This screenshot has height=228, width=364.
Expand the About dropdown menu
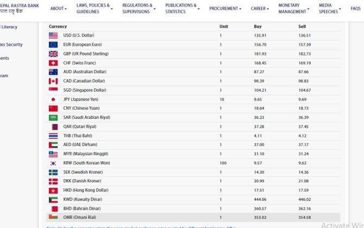pos(58,9)
